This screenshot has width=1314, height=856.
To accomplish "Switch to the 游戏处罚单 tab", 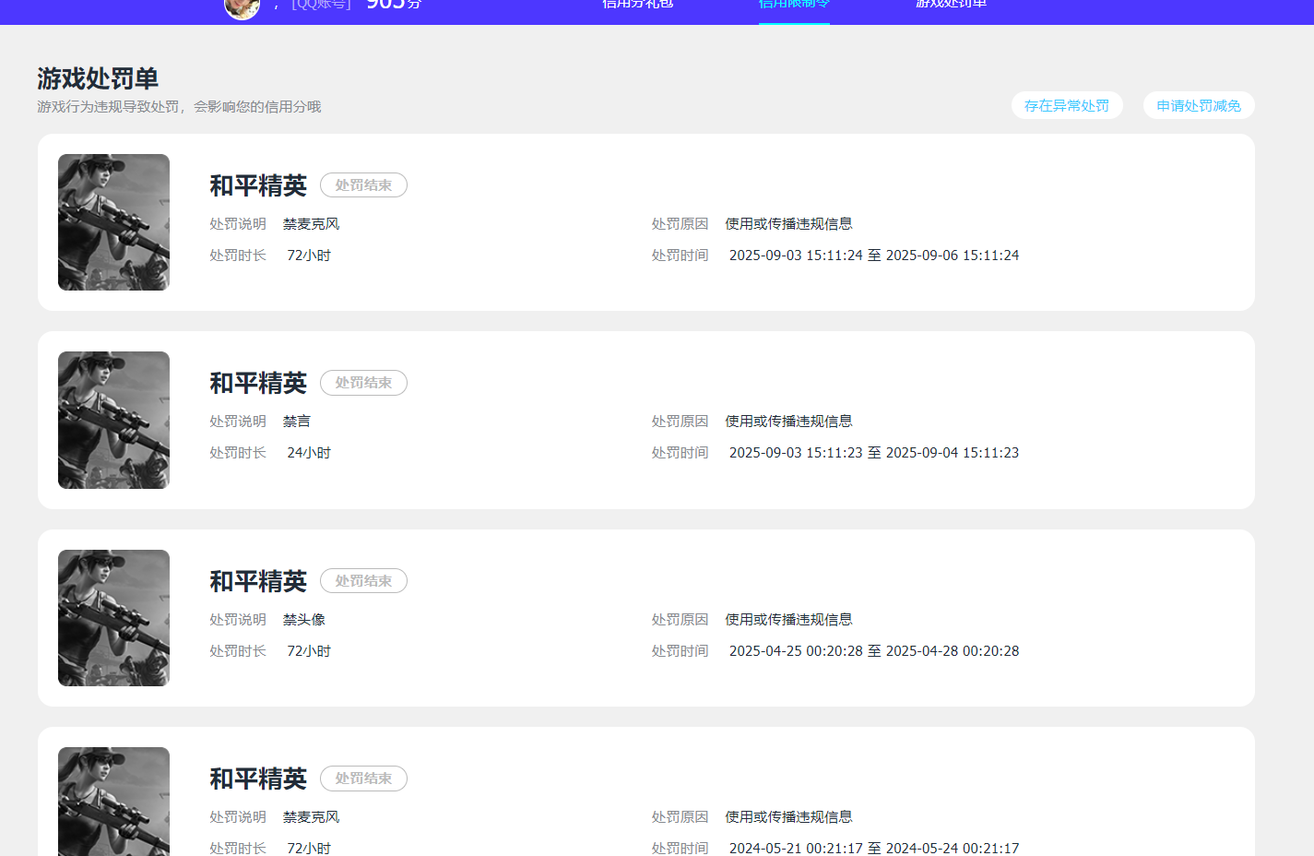I will pyautogui.click(x=952, y=5).
